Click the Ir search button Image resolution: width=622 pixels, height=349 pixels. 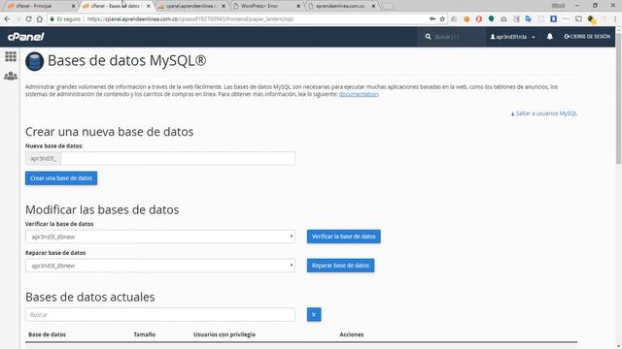(314, 314)
